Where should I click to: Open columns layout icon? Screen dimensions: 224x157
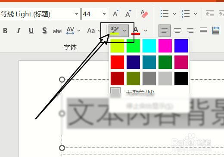[216, 31]
